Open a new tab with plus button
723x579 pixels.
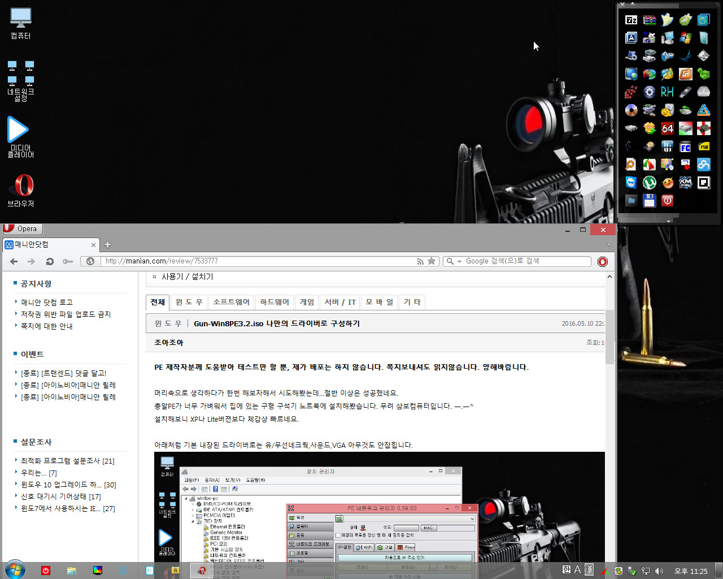point(107,245)
